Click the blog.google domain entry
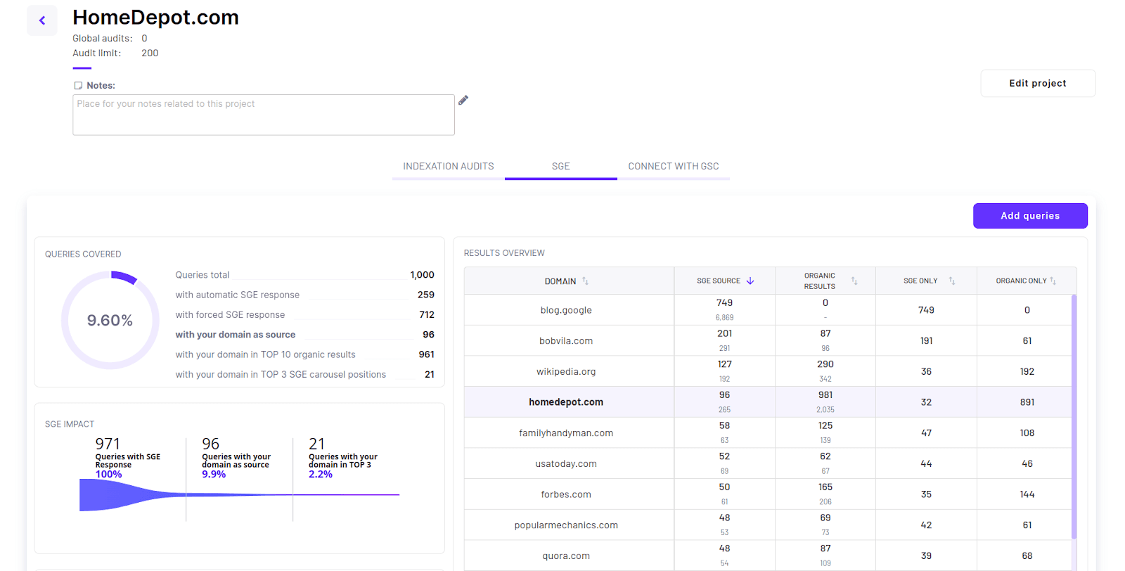 [x=566, y=310]
